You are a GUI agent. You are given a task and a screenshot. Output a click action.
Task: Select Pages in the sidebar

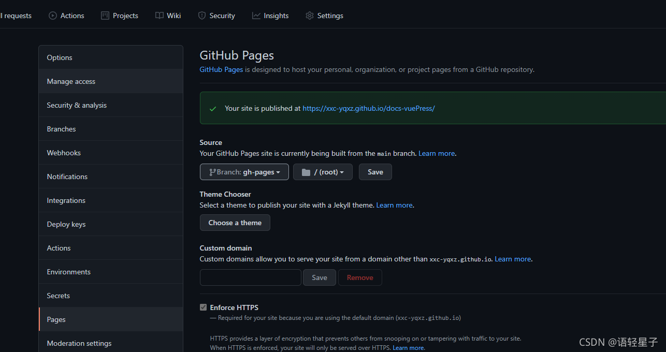(111, 319)
